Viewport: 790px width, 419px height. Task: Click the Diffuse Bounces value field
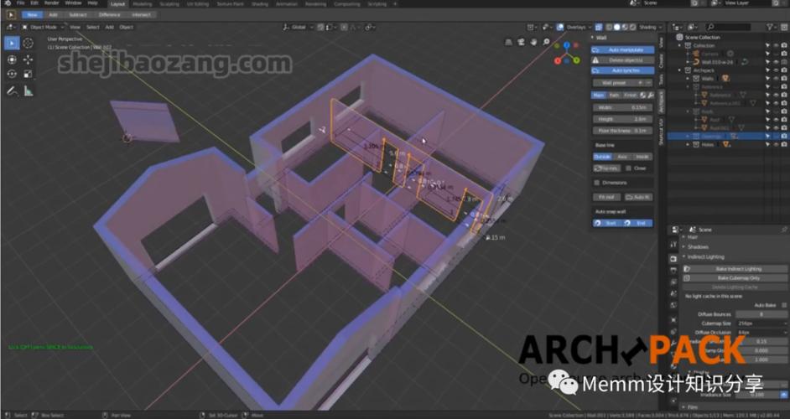click(761, 314)
